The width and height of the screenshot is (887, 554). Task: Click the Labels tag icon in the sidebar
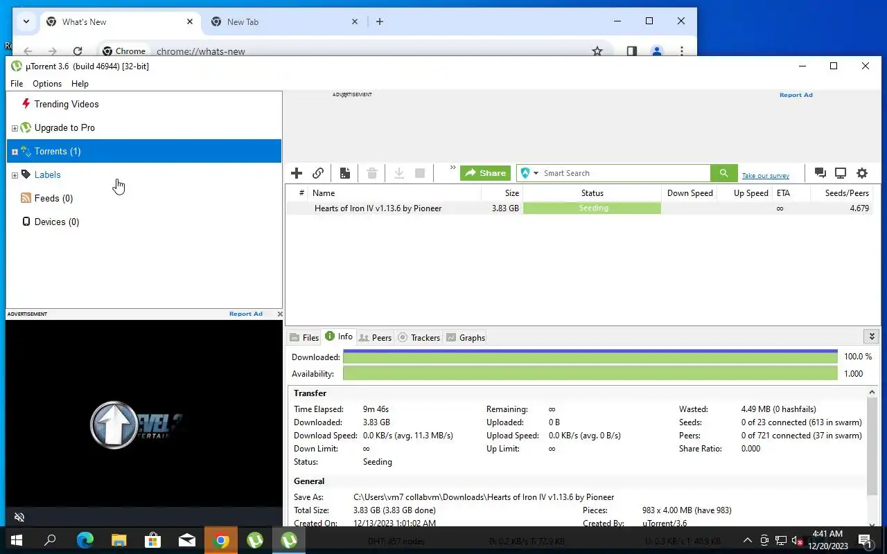click(26, 175)
